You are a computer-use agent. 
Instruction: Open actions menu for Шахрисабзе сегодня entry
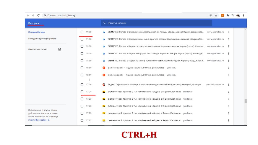[x=228, y=39]
